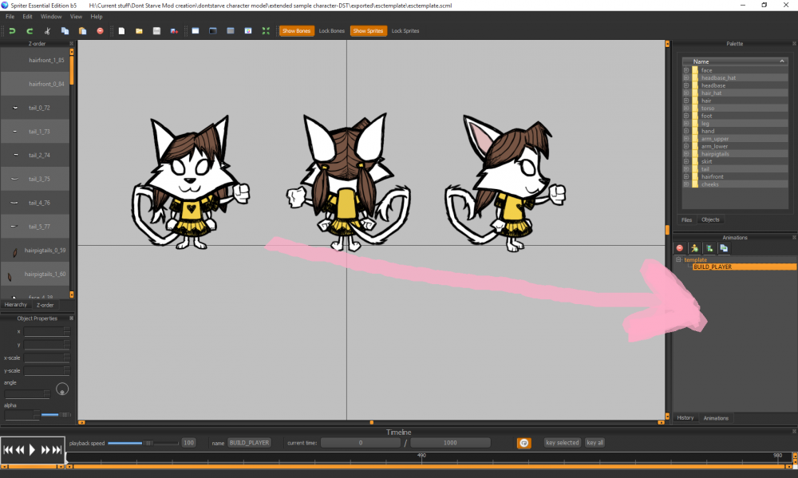Click the key selected button

coord(562,443)
